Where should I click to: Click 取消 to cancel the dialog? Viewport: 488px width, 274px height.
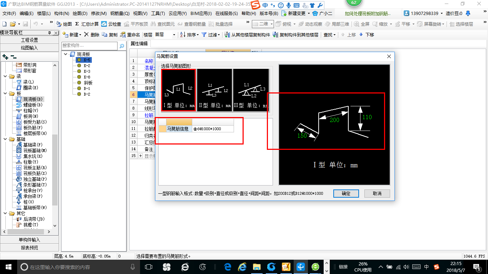(x=377, y=193)
